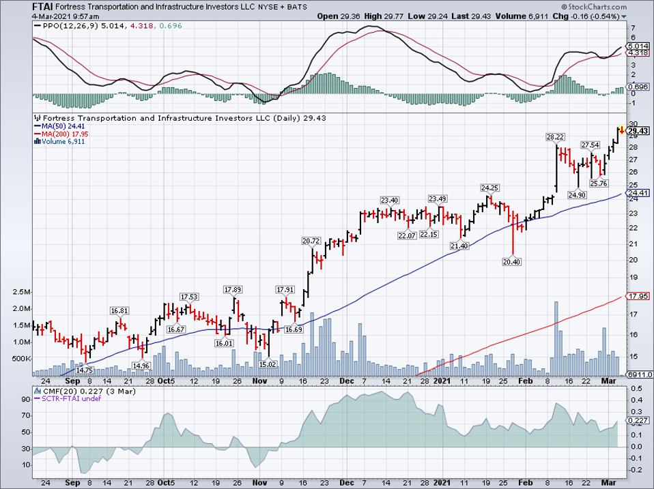The height and width of the screenshot is (489, 654).
Task: Click the 17.89 price annotation
Action: (x=233, y=289)
